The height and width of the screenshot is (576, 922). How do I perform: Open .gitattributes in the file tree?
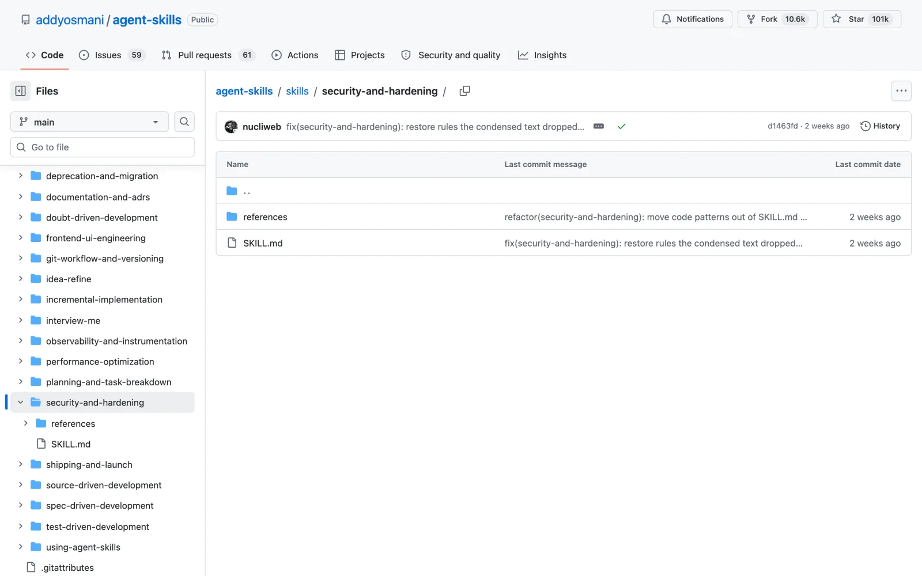(67, 568)
